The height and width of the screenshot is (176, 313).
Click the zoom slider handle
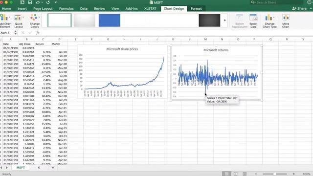tap(275, 174)
